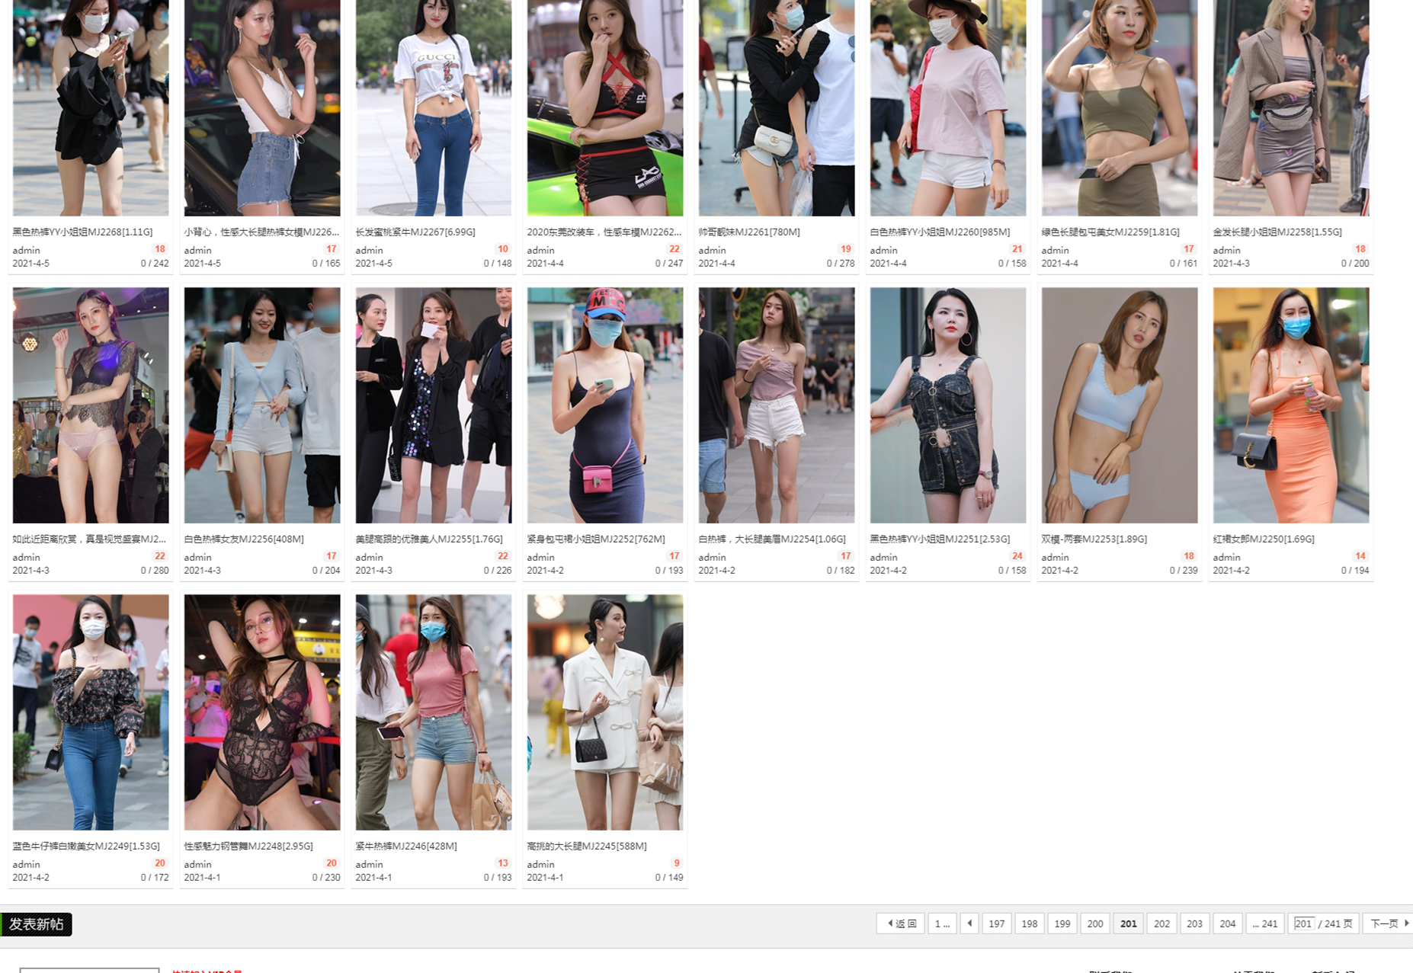Jump to page 1 in pagination

coord(942,923)
